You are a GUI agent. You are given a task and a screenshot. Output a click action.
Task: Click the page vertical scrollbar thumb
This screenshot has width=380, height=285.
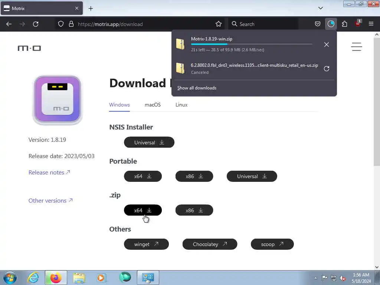377,102
